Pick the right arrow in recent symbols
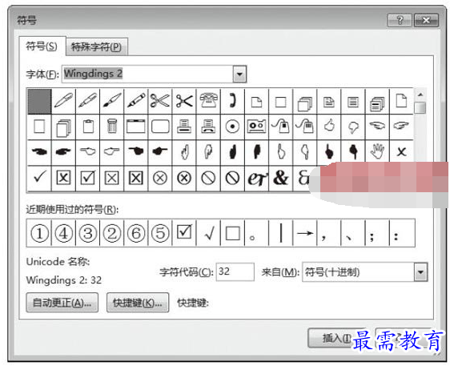Image resolution: width=450 pixels, height=366 pixels. tap(305, 233)
